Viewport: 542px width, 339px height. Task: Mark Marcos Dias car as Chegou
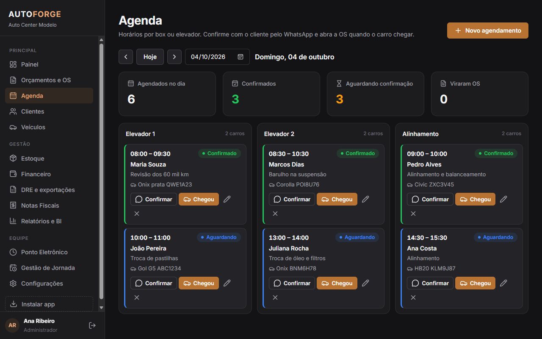click(337, 199)
